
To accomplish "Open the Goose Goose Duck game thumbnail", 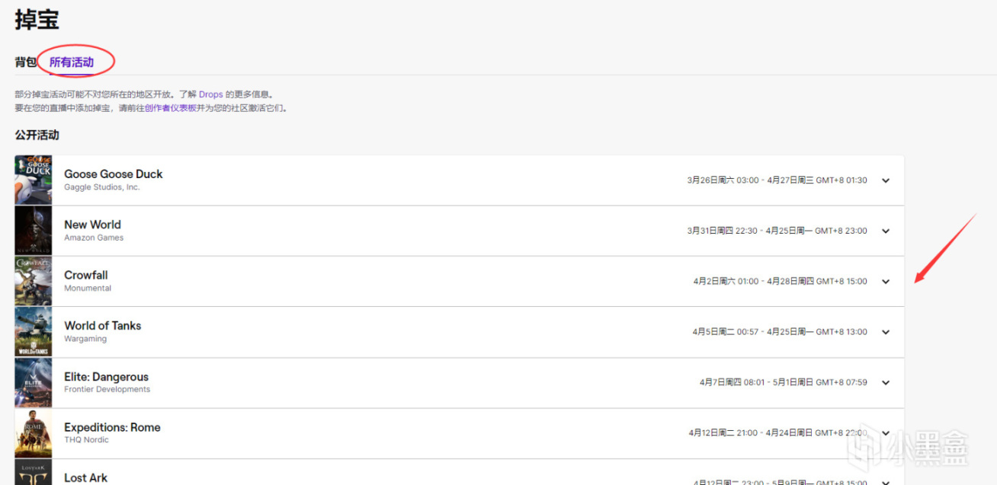I will pos(34,180).
